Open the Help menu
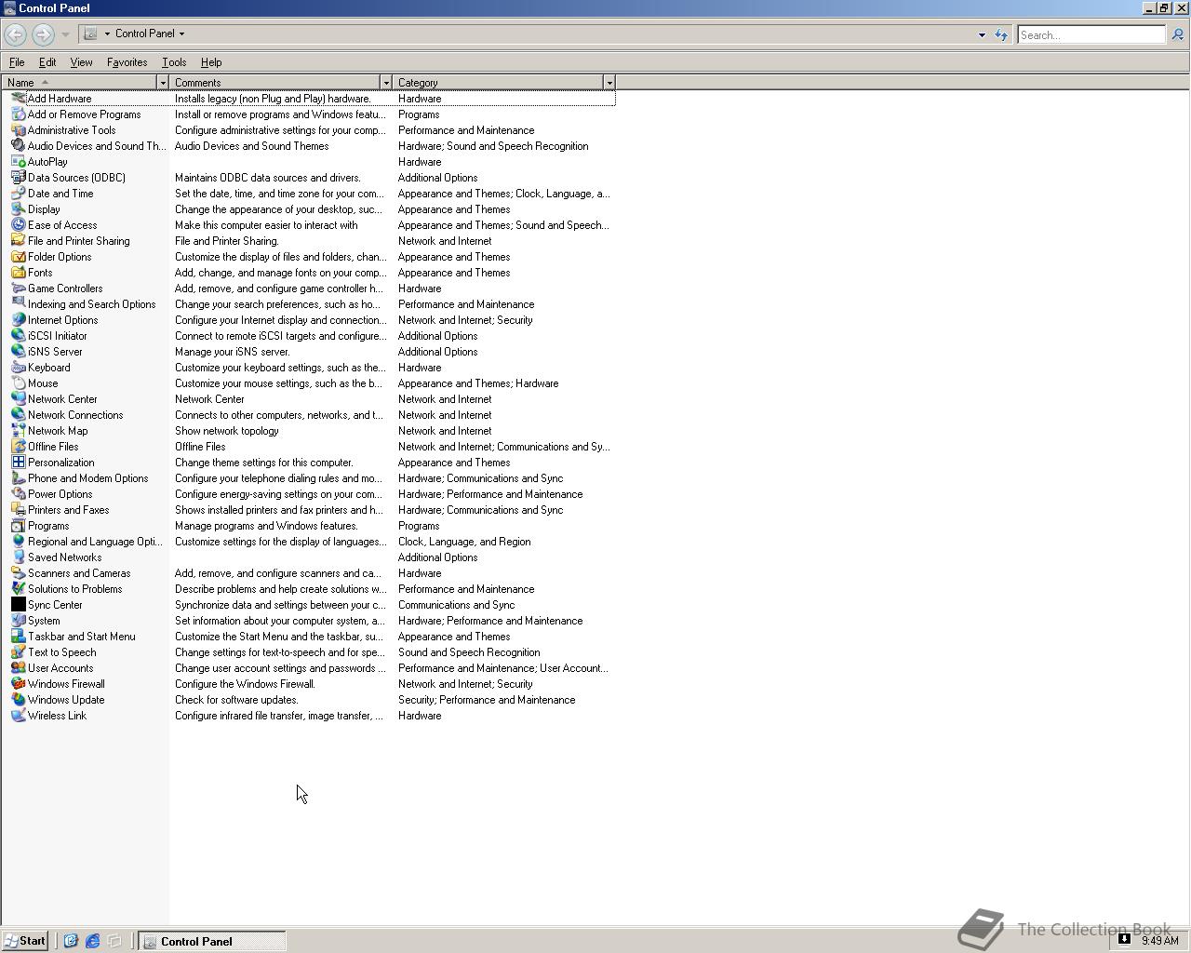The width and height of the screenshot is (1191, 953). coord(211,62)
